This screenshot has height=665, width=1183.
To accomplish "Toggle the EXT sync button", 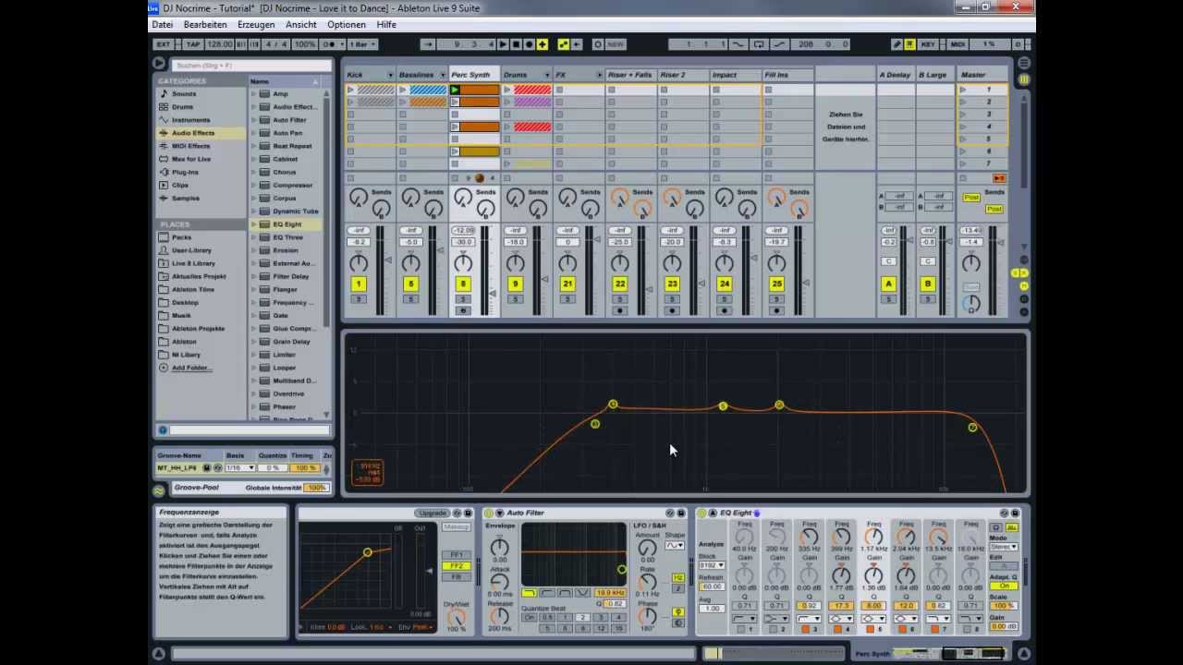I will [164, 44].
